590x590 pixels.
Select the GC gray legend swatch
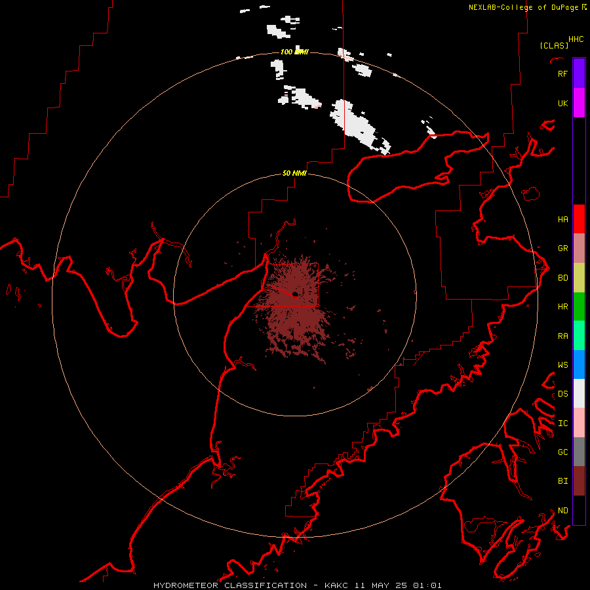pyautogui.click(x=579, y=452)
